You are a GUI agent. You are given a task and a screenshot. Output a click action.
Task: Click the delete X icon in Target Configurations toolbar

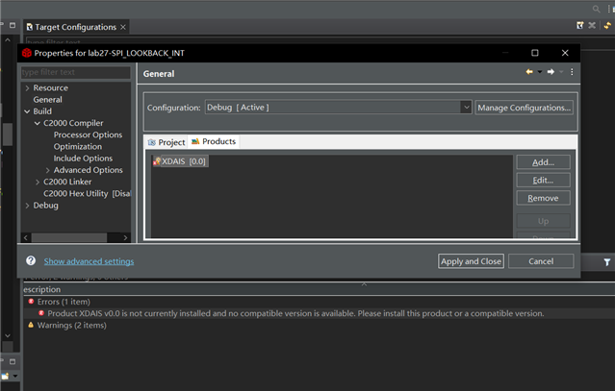592,25
